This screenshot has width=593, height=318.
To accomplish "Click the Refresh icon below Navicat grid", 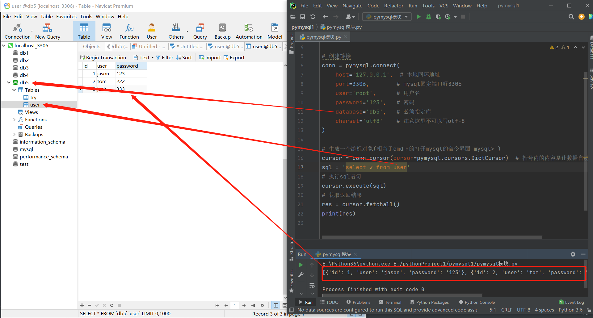I will pyautogui.click(x=111, y=305).
